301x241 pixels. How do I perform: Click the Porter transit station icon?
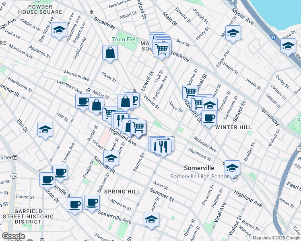coord(14,157)
